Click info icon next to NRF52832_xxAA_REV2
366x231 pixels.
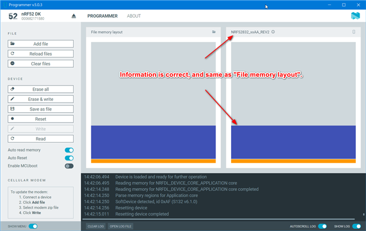[273, 32]
